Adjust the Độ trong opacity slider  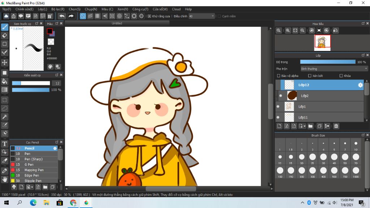coord(327,62)
